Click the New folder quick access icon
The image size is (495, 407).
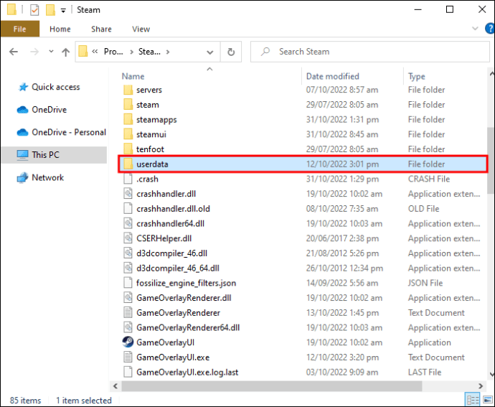point(50,10)
